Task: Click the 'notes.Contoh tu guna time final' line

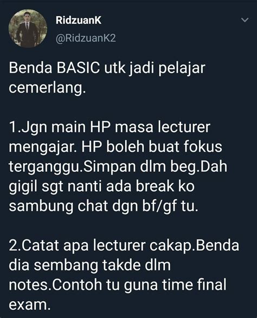Action: 118,285
